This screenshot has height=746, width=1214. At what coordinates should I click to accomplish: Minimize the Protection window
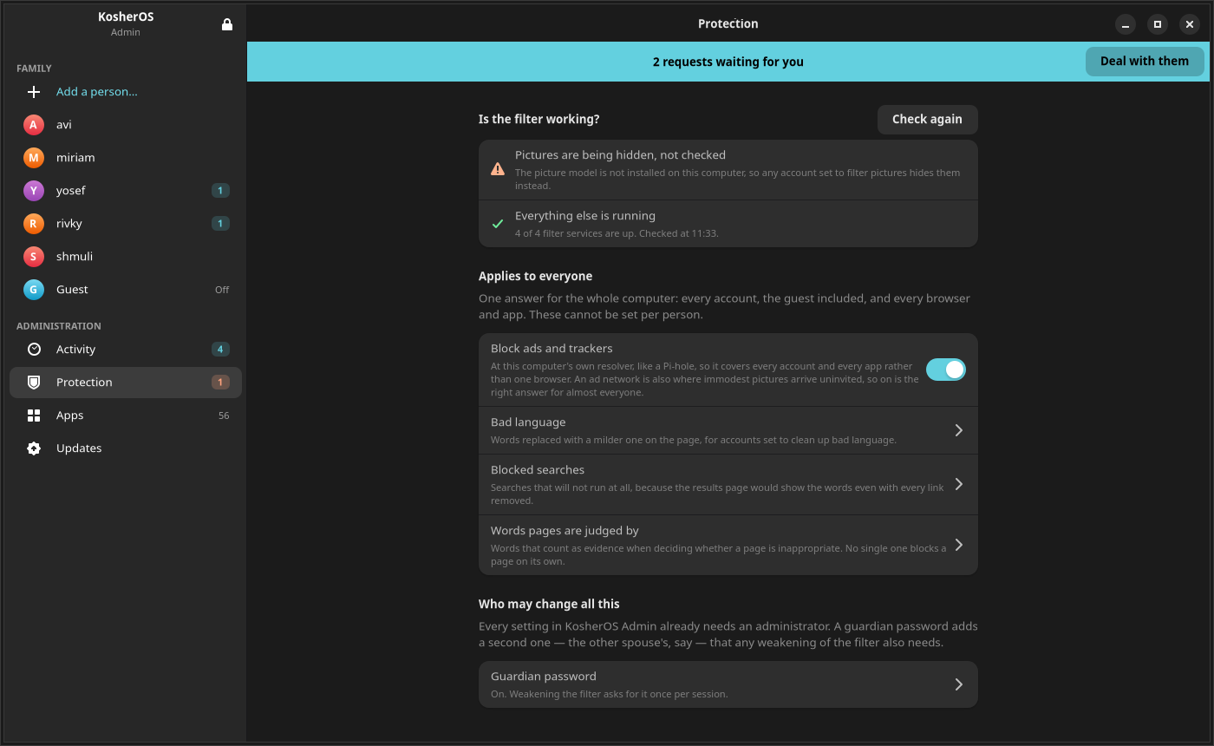pyautogui.click(x=1125, y=24)
